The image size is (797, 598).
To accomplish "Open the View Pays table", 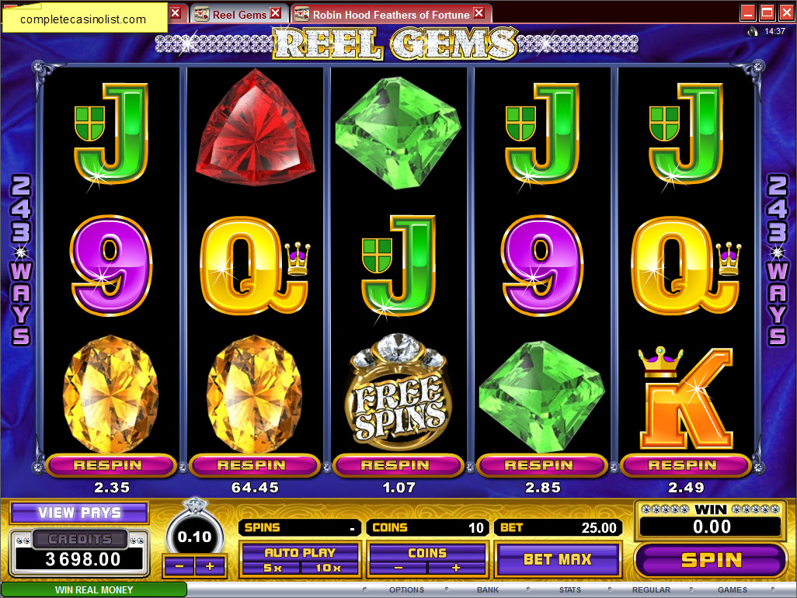I will point(79,513).
